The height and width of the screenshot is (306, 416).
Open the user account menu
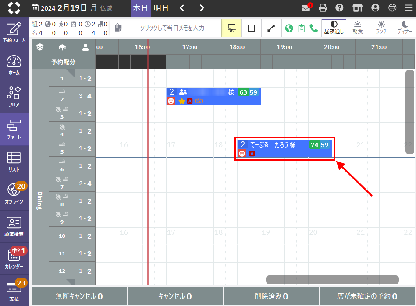(x=375, y=8)
